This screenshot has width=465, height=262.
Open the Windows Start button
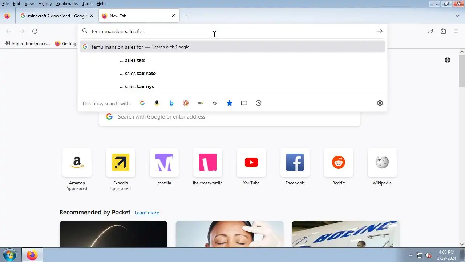pos(10,255)
